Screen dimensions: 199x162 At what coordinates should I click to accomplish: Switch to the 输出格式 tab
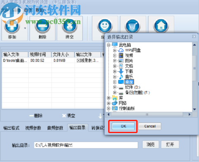(11, 128)
